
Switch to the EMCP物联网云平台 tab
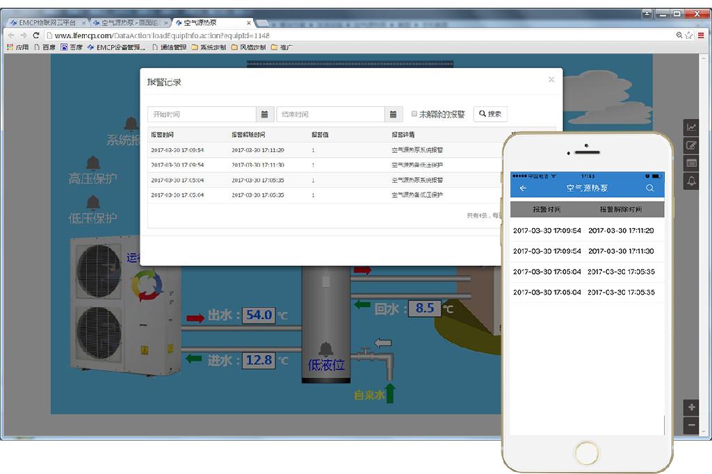[x=47, y=23]
